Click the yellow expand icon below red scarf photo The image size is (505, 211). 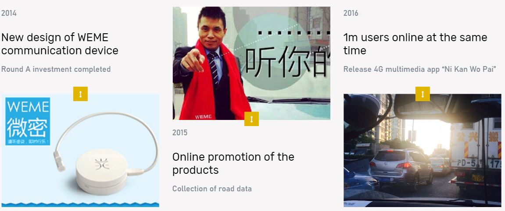coord(251,119)
